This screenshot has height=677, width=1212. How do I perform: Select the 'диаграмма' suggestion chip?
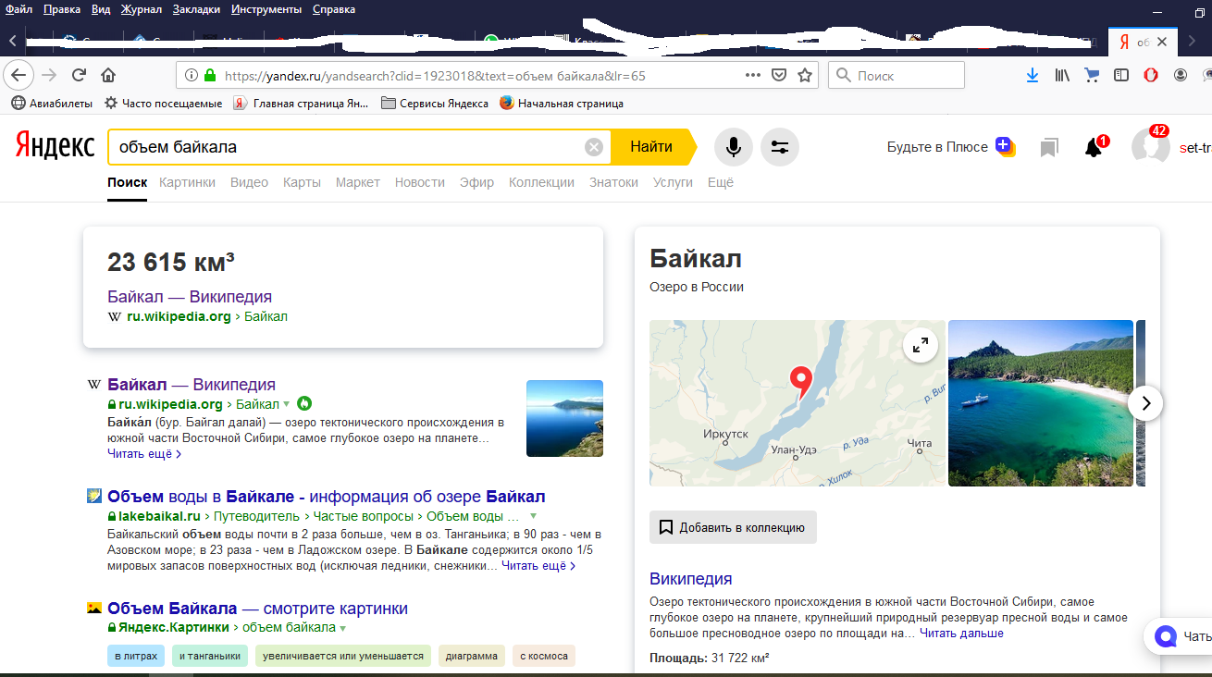[x=472, y=656]
